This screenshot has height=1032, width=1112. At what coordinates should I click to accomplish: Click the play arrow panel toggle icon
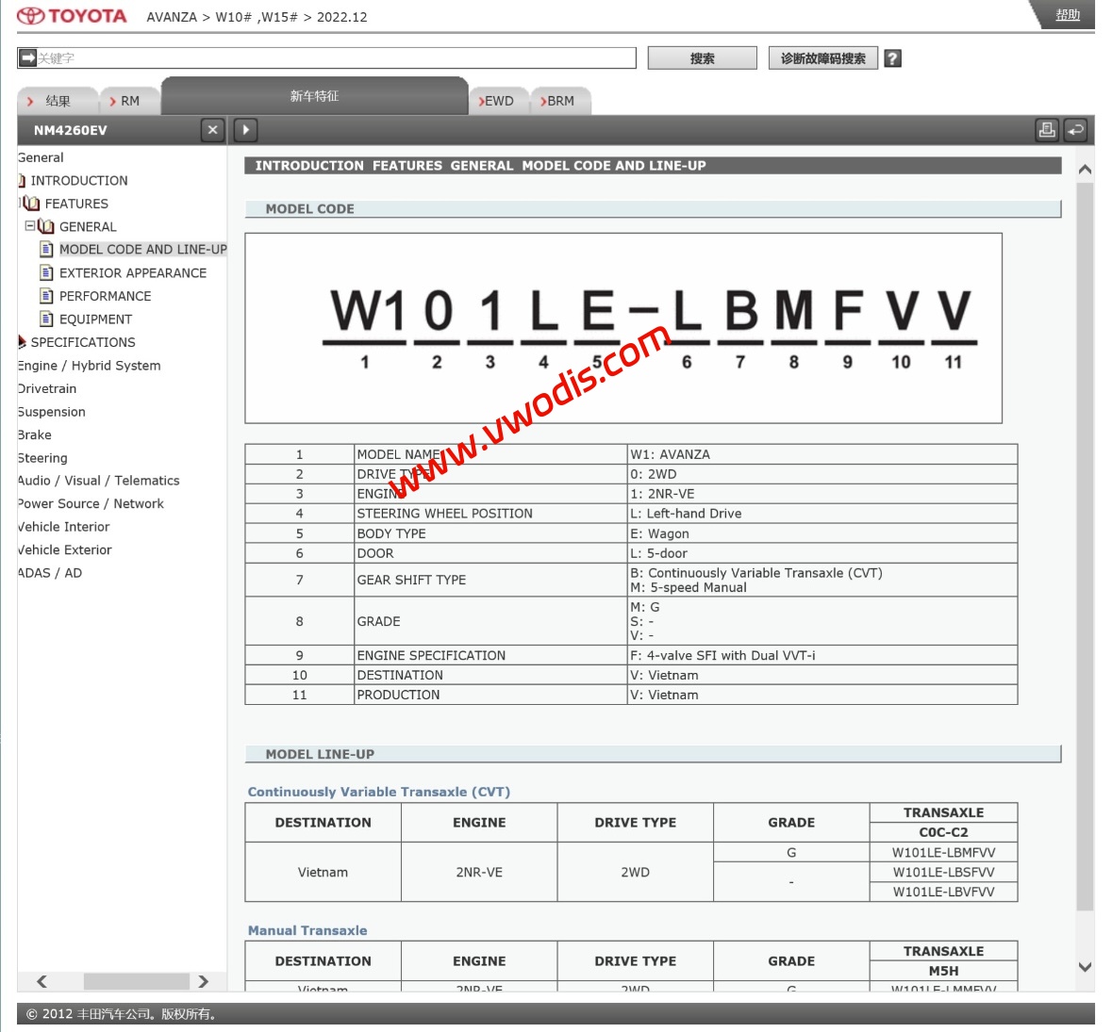click(x=245, y=130)
